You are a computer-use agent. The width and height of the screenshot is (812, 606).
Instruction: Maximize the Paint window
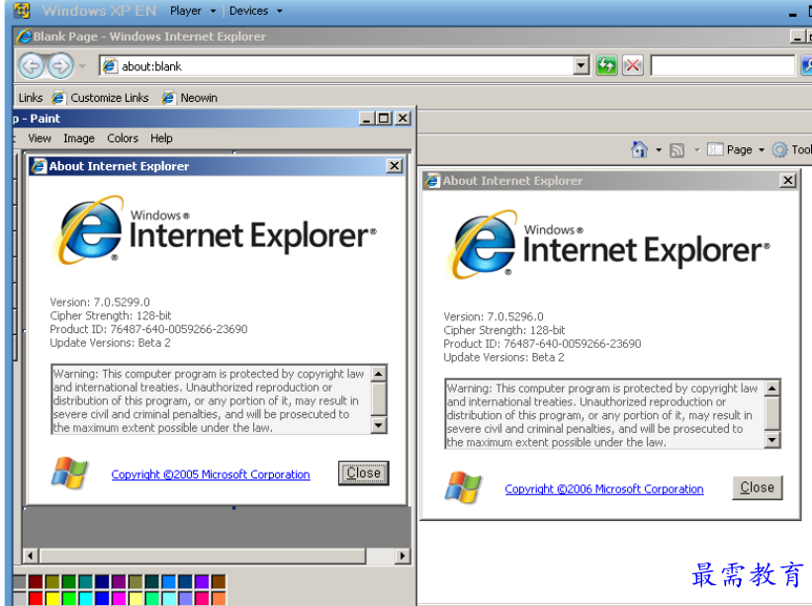click(384, 119)
